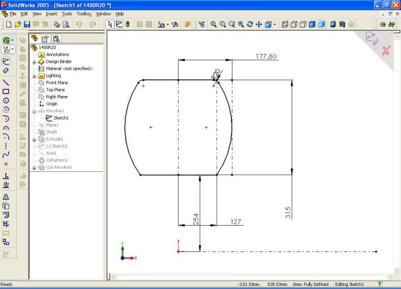The width and height of the screenshot is (401, 289).
Task: Expand the Cut-Revolve1 feature node
Action: coord(34,167)
